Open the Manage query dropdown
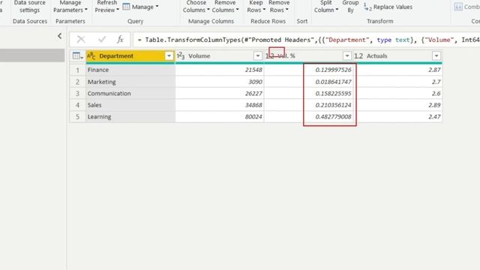The width and height of the screenshot is (480, 270). (x=145, y=7)
